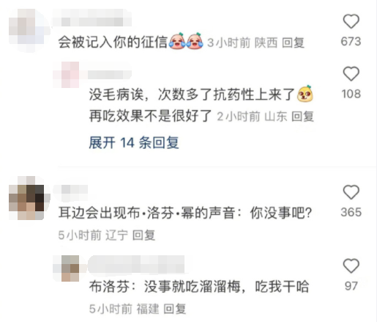Click the first commenter's blurred username
The image size is (377, 322).
pyautogui.click(x=92, y=18)
